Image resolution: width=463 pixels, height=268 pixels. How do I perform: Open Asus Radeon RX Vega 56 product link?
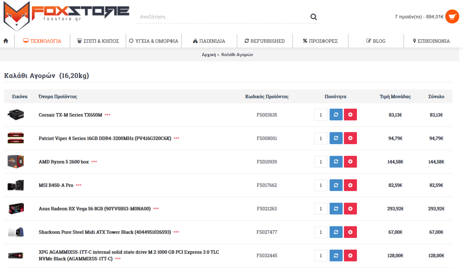[x=95, y=209]
